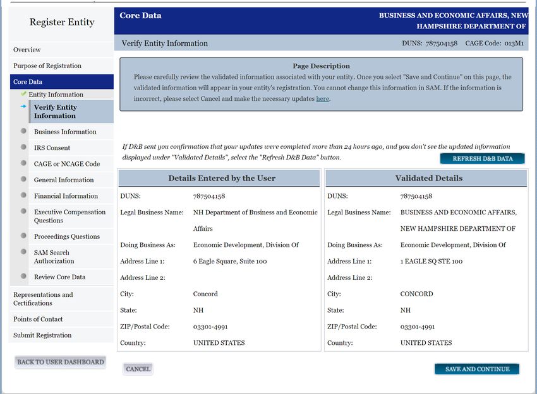537x394 pixels.
Task: Click the Cancel button
Action: (138, 369)
